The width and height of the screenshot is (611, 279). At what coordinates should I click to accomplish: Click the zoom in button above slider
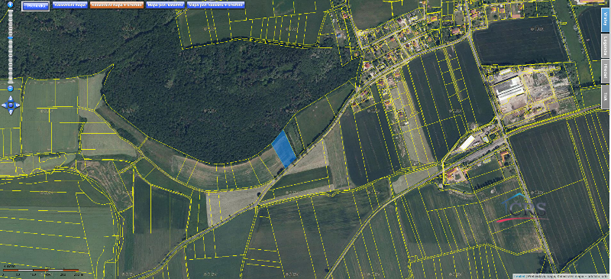11,5
